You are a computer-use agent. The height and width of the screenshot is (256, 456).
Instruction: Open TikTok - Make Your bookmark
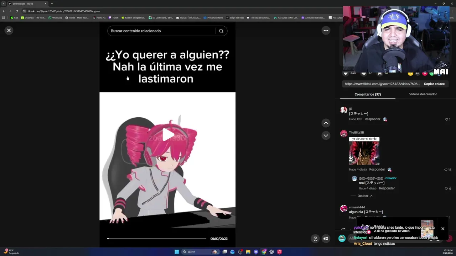[x=77, y=17]
